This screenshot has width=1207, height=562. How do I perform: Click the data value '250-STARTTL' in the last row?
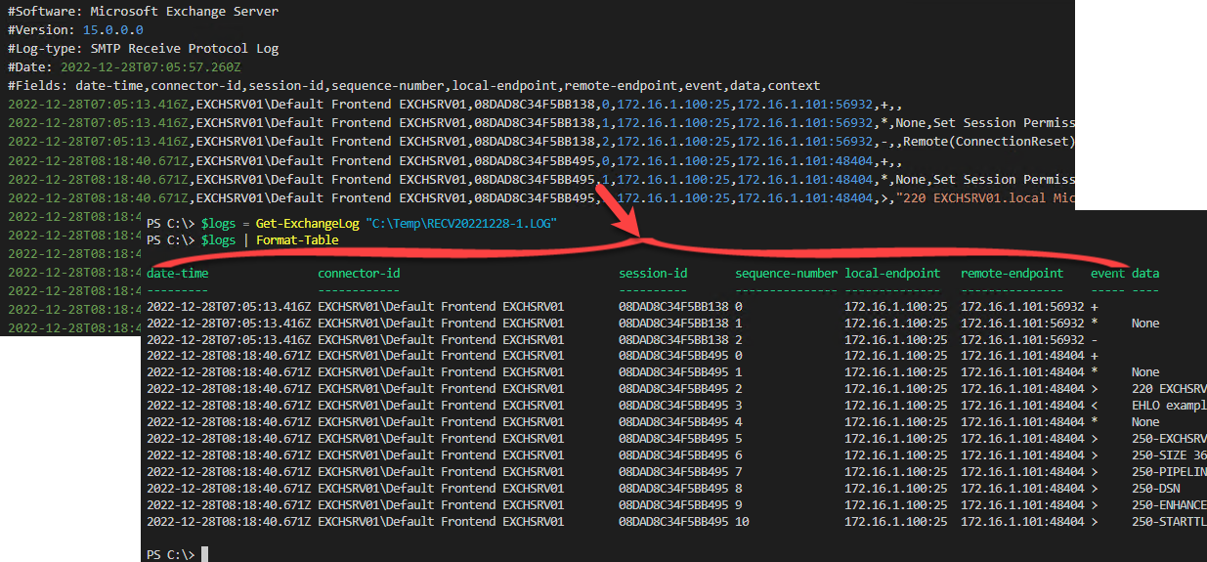1169,521
